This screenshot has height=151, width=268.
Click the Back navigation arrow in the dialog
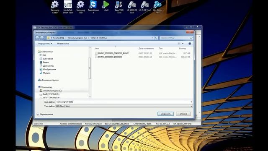point(37,38)
